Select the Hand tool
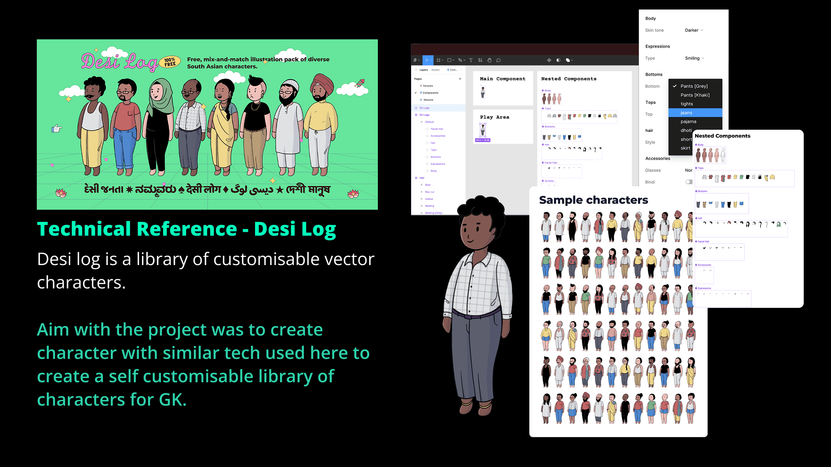Viewport: 831px width, 467px height. [x=490, y=60]
